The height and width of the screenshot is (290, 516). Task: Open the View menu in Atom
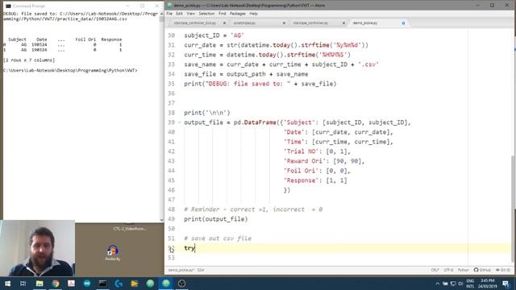[x=191, y=14]
